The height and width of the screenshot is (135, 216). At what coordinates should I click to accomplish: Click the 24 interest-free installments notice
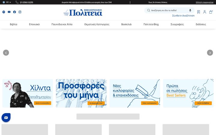[158, 2]
